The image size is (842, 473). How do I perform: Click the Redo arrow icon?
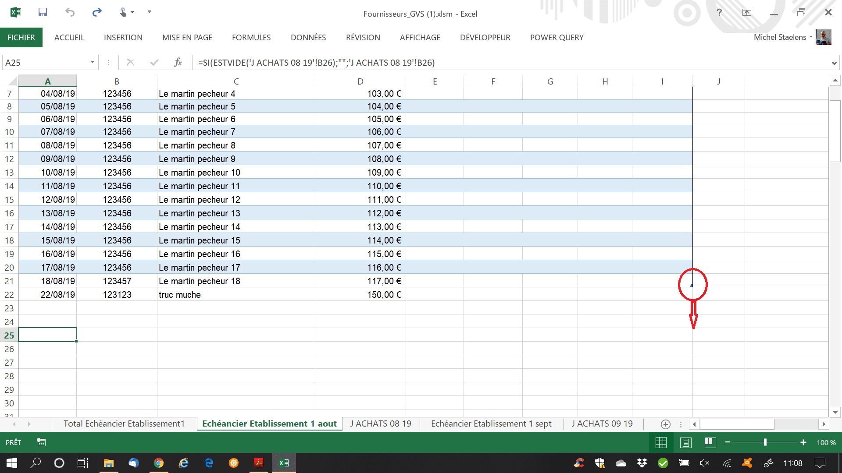97,12
